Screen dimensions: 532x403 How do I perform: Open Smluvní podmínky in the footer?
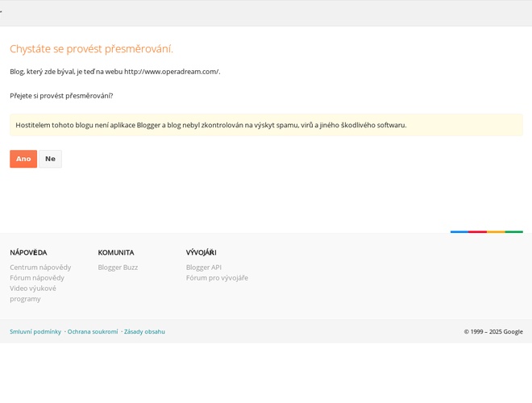point(35,331)
